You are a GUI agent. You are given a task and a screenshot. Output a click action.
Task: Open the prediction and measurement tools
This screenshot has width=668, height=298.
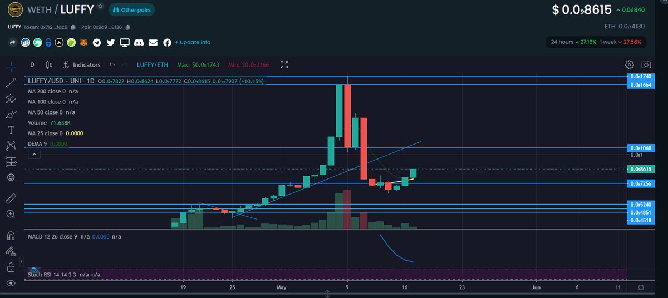(11, 162)
